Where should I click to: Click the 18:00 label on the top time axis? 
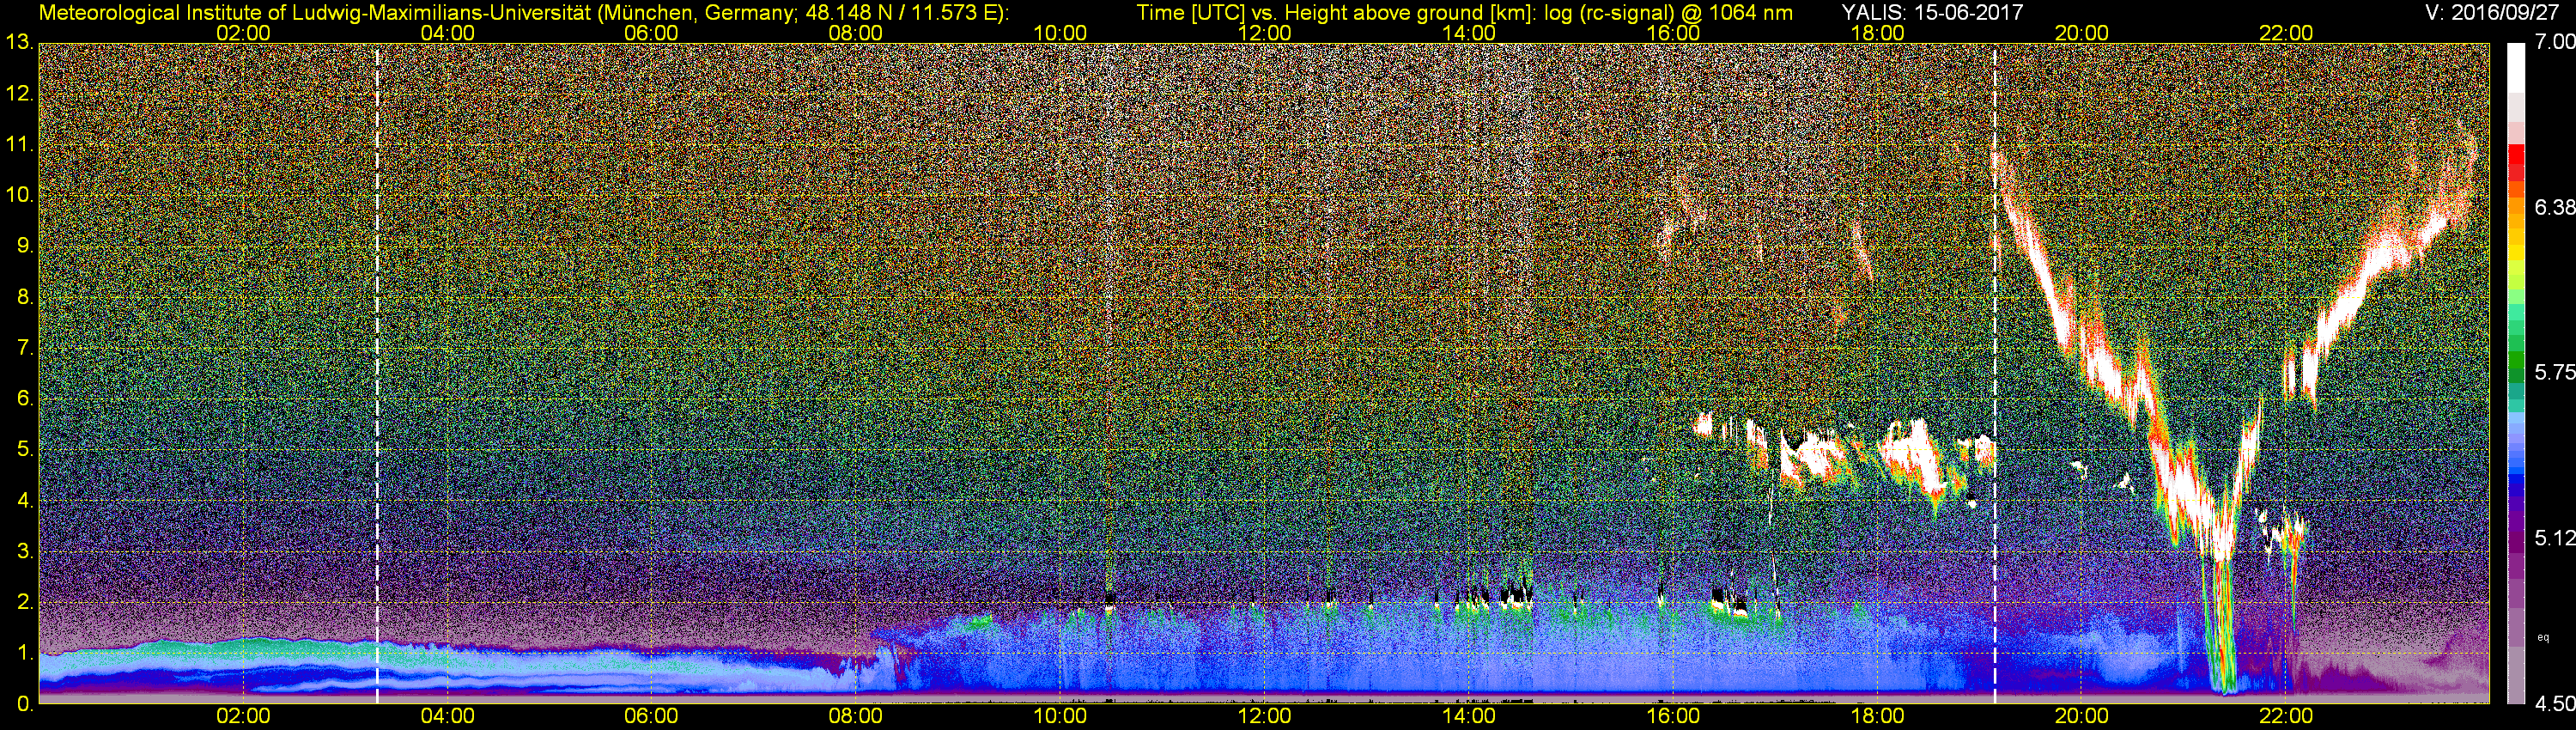click(1877, 33)
